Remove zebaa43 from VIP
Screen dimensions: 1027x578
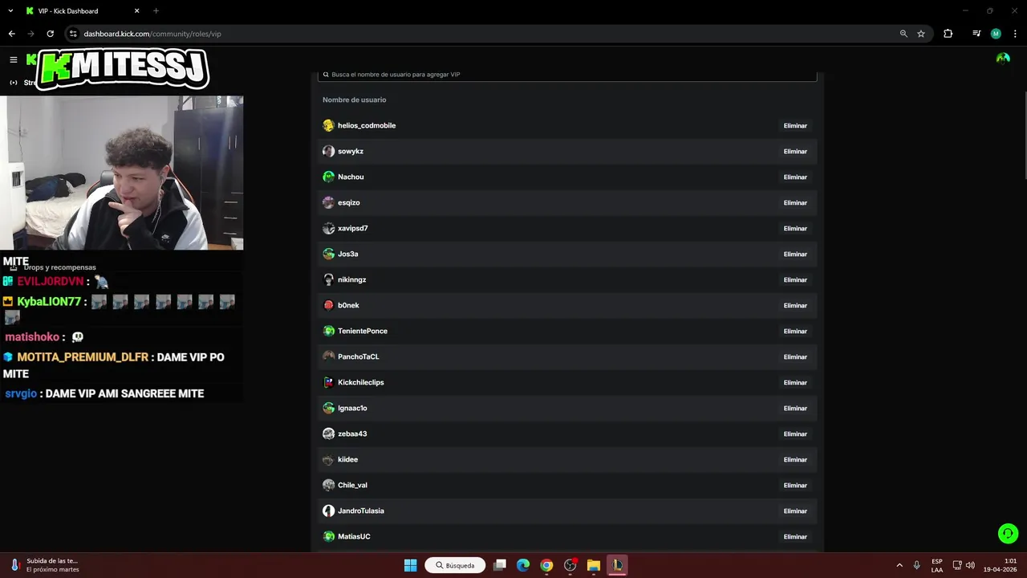click(x=795, y=434)
